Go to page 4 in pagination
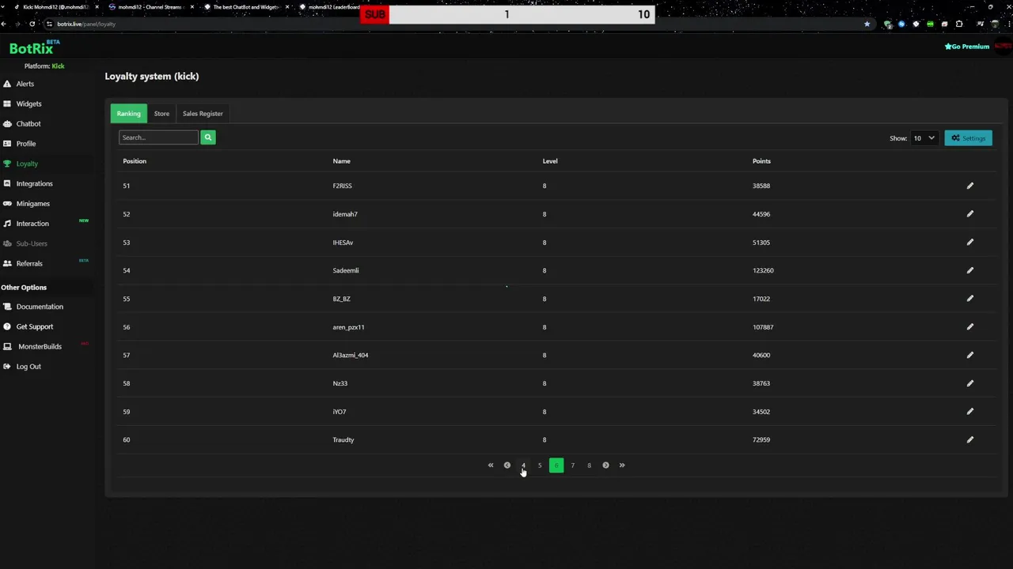This screenshot has height=569, width=1013. 523,465
